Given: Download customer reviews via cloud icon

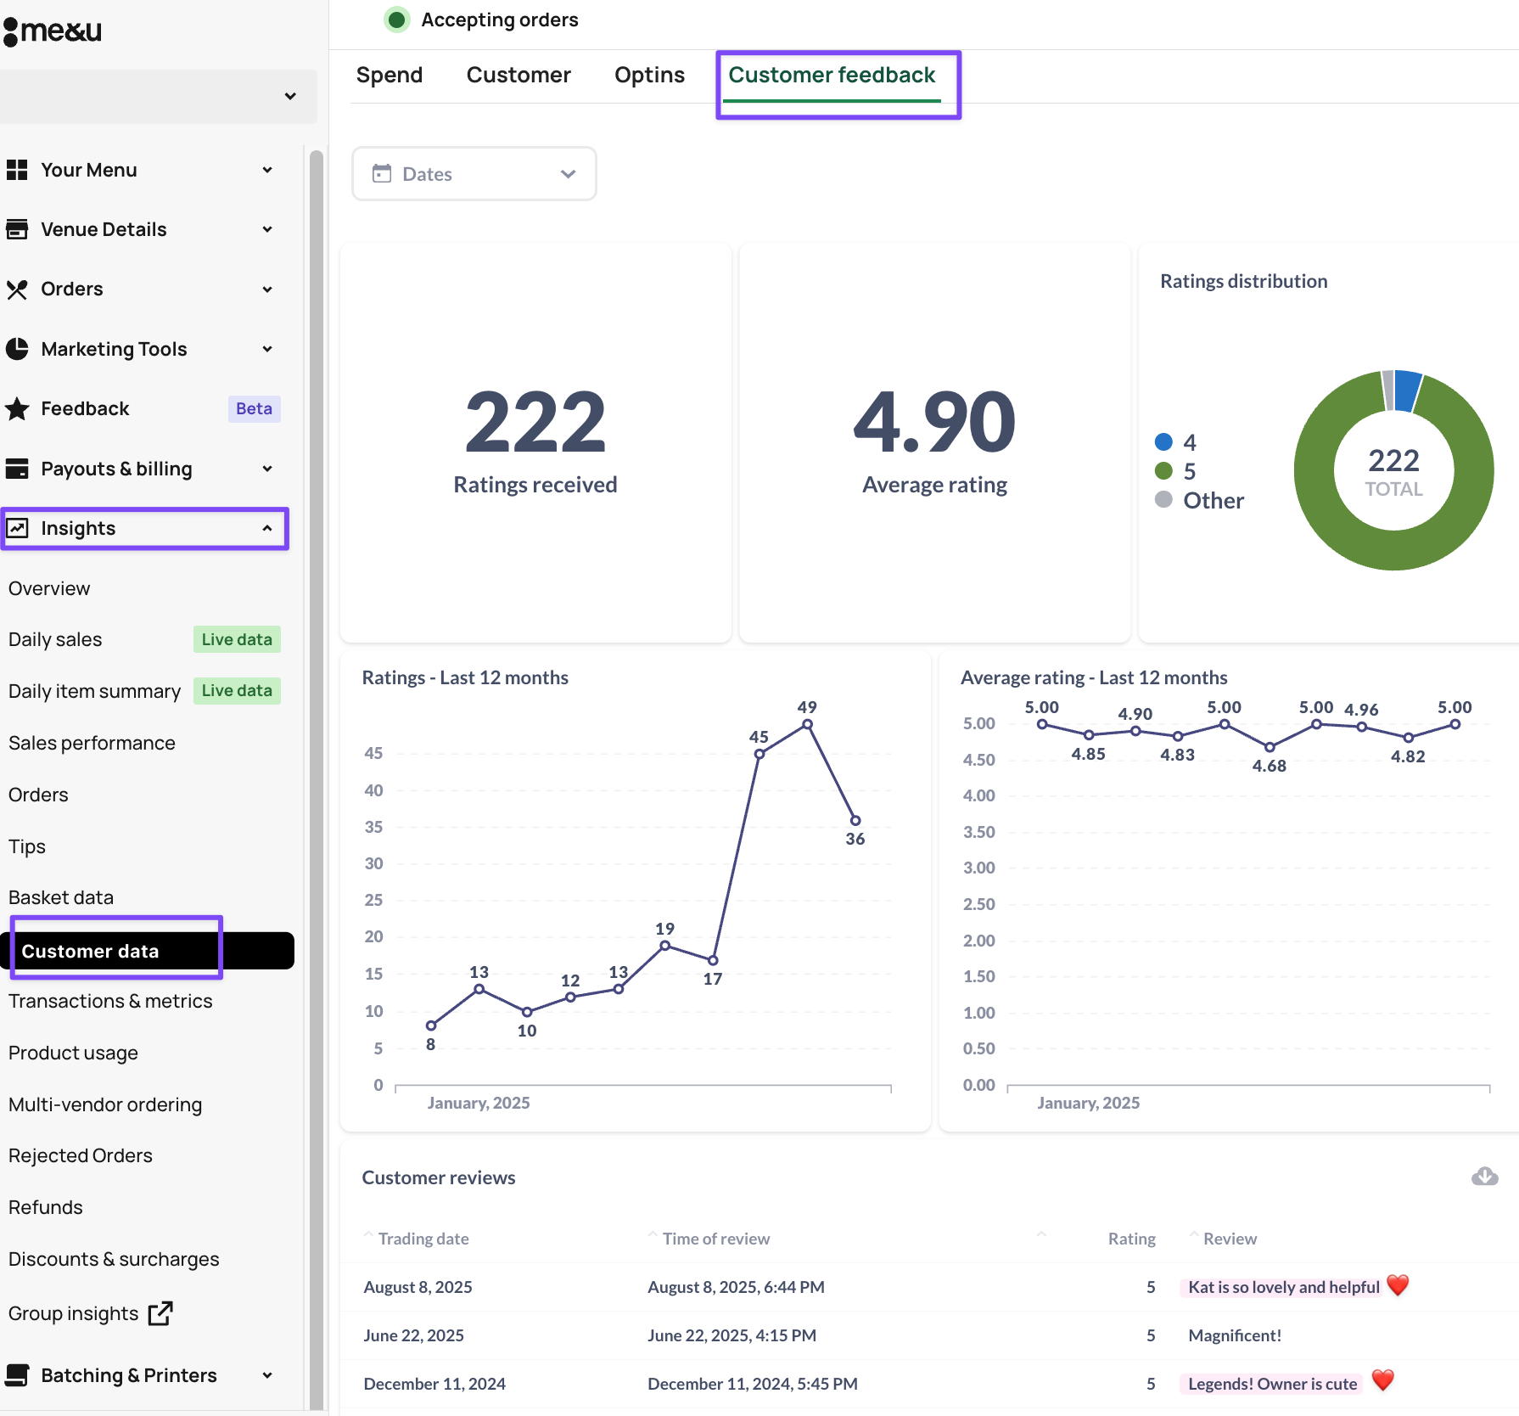Looking at the screenshot, I should click(x=1484, y=1177).
